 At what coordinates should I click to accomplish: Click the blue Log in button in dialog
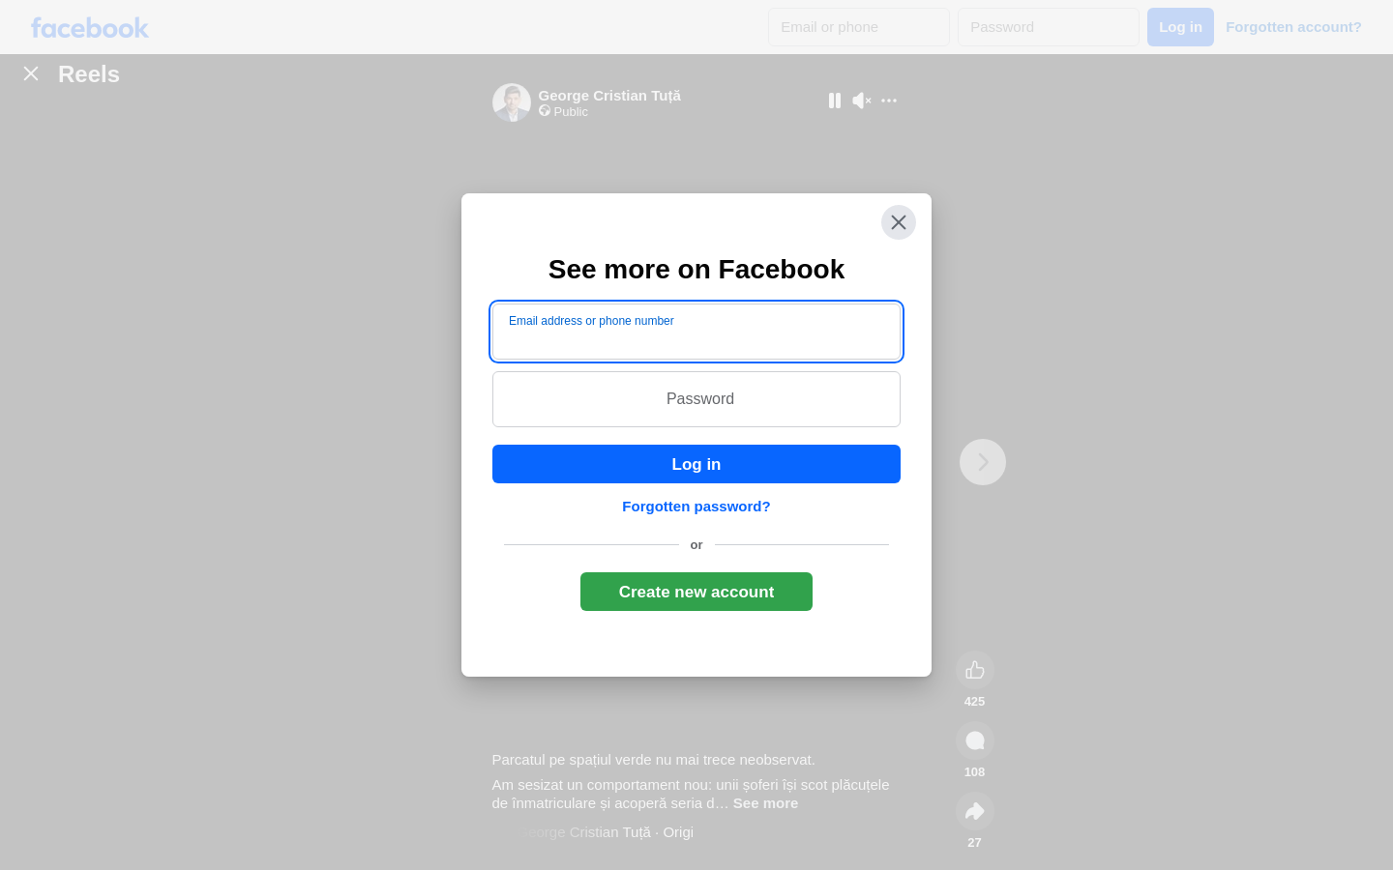click(x=696, y=464)
